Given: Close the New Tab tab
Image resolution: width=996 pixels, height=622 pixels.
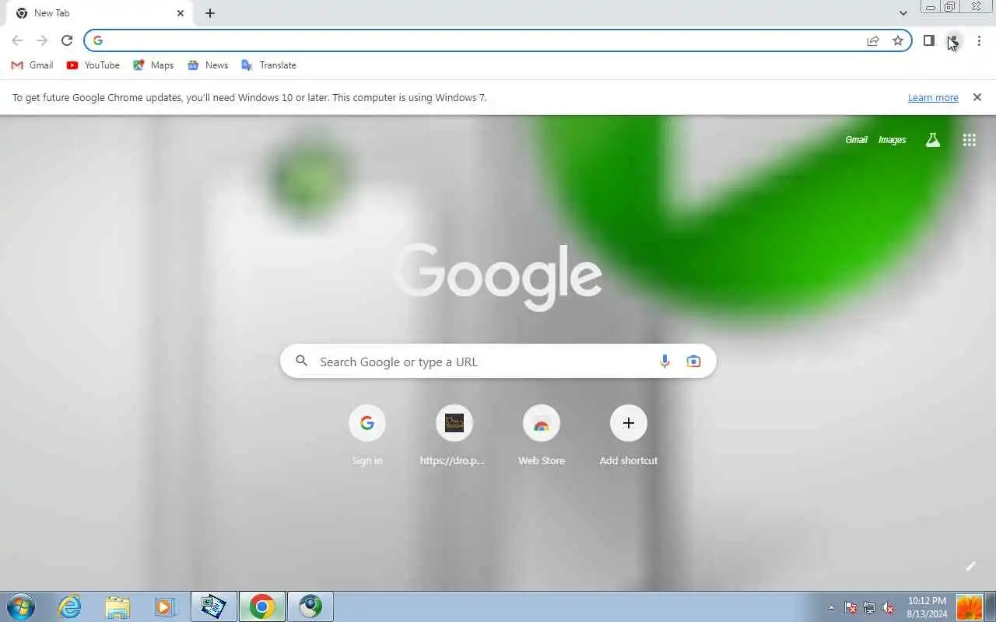Looking at the screenshot, I should point(181,13).
